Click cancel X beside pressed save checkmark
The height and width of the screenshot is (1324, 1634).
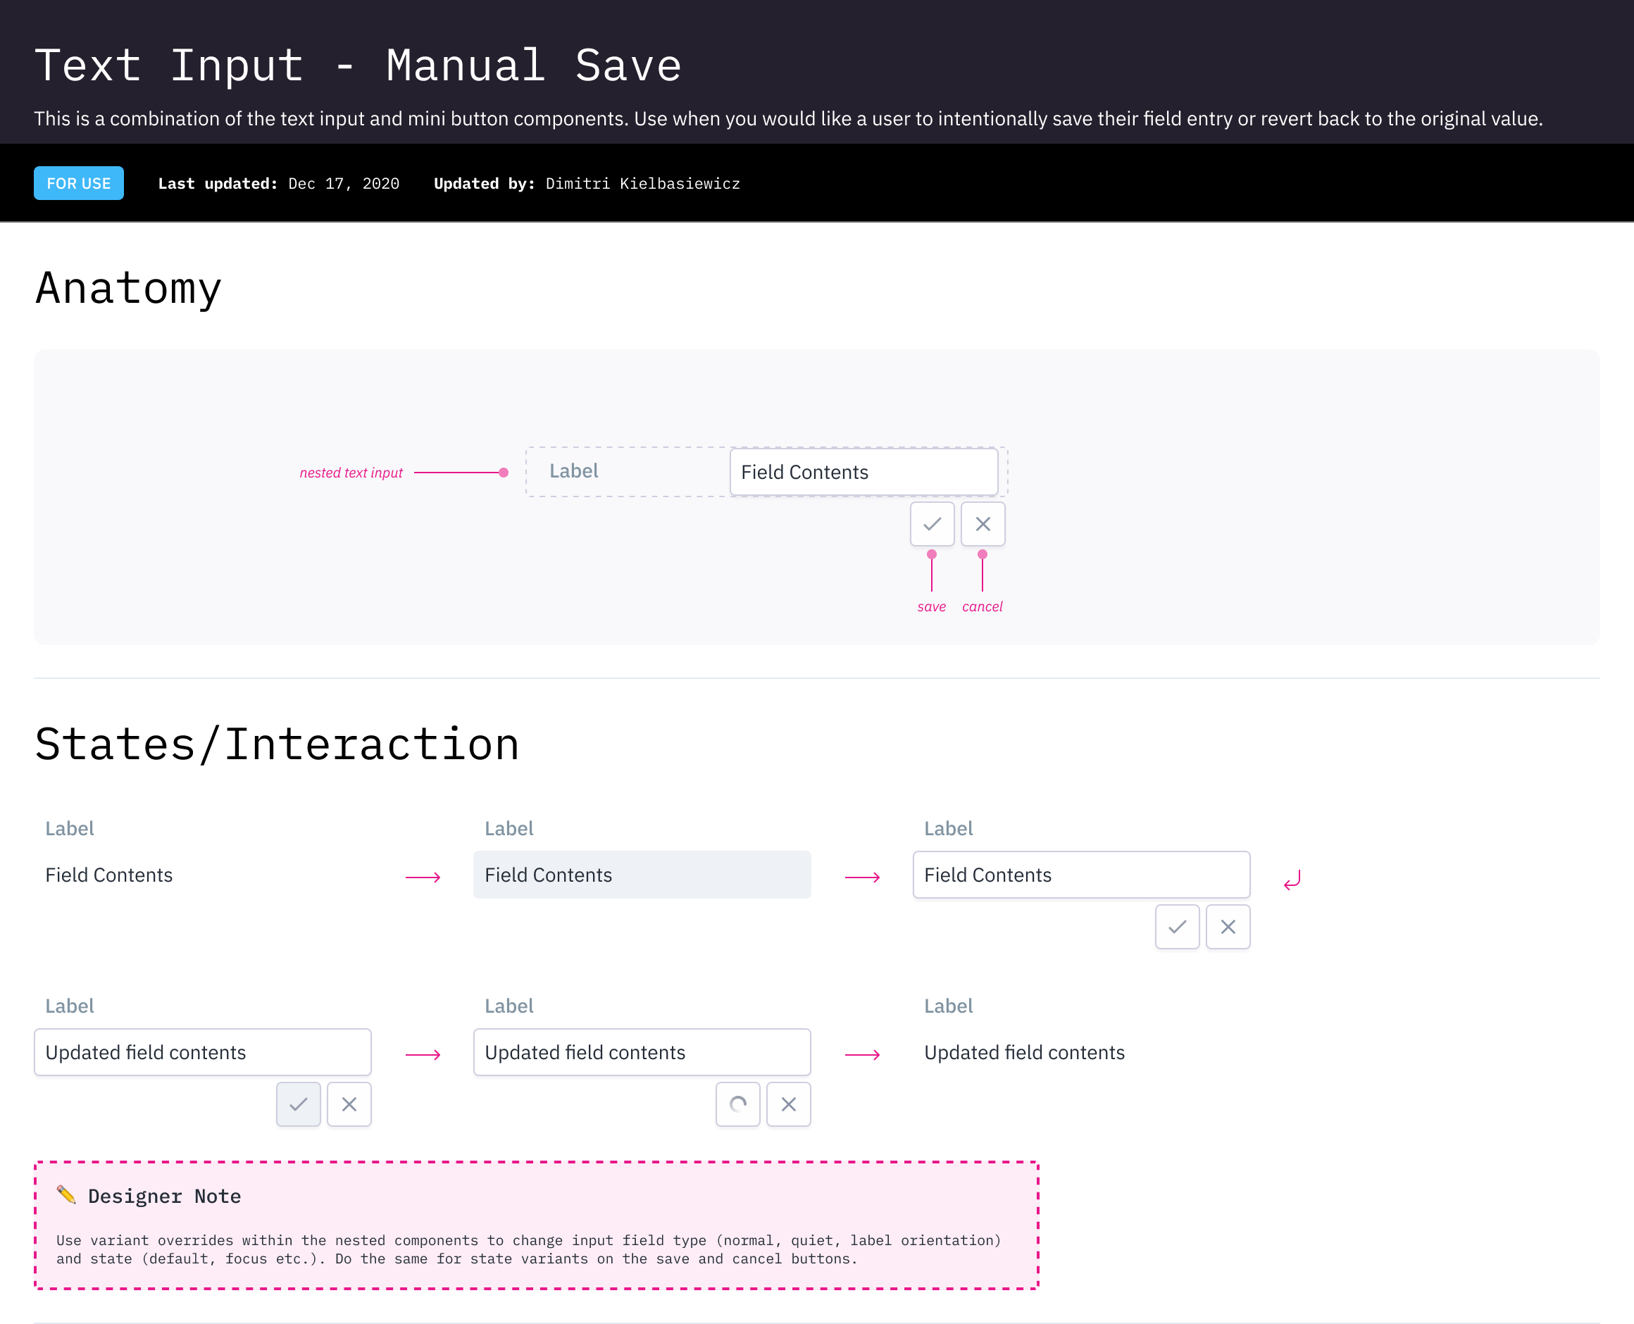[x=349, y=1104]
